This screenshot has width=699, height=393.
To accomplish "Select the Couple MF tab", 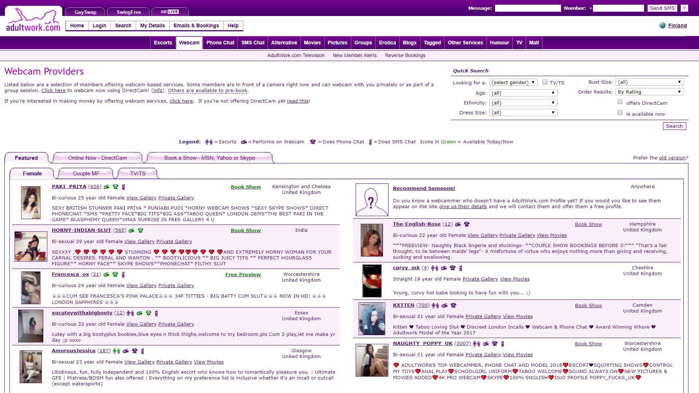I will [86, 174].
